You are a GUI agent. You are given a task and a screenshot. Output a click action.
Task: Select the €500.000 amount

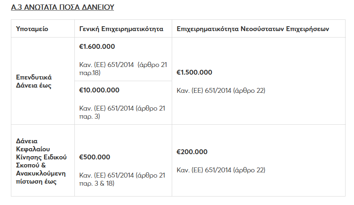click(95, 157)
